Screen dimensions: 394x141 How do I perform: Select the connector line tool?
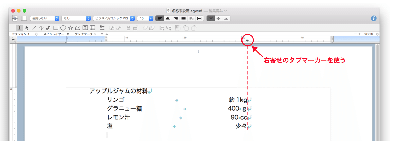[49, 28]
